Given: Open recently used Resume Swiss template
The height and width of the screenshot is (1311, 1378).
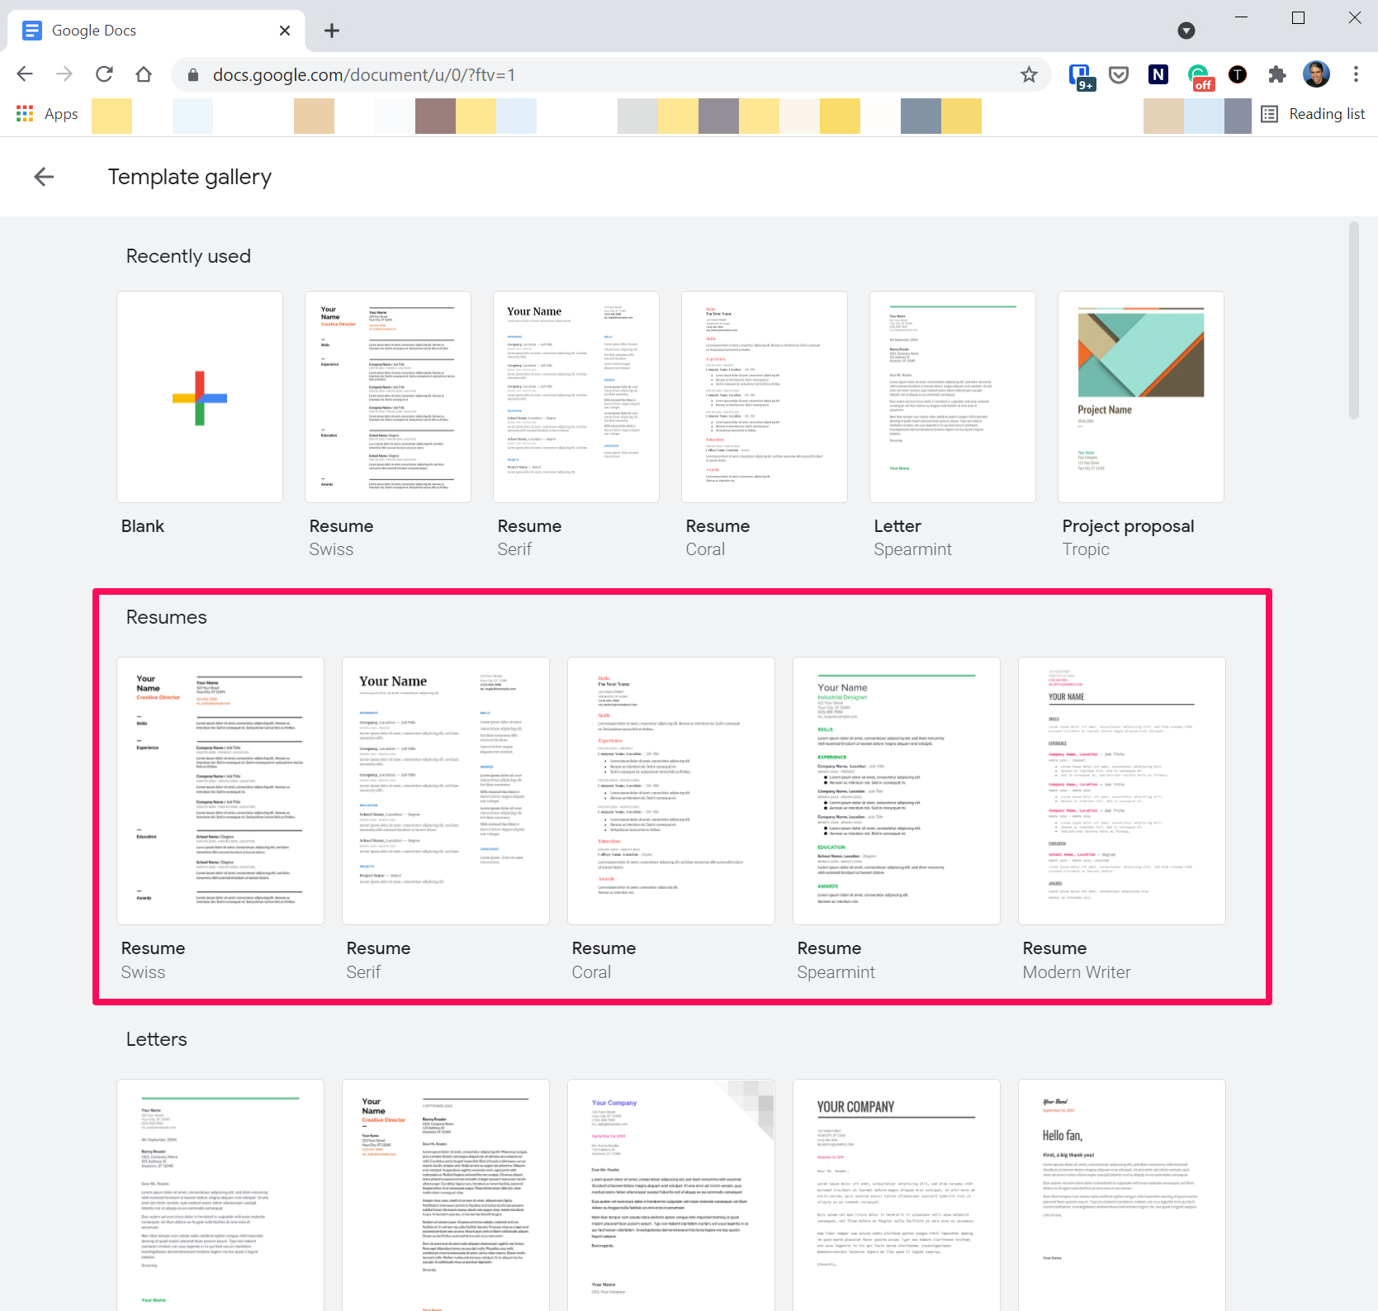Looking at the screenshot, I should click(x=388, y=397).
